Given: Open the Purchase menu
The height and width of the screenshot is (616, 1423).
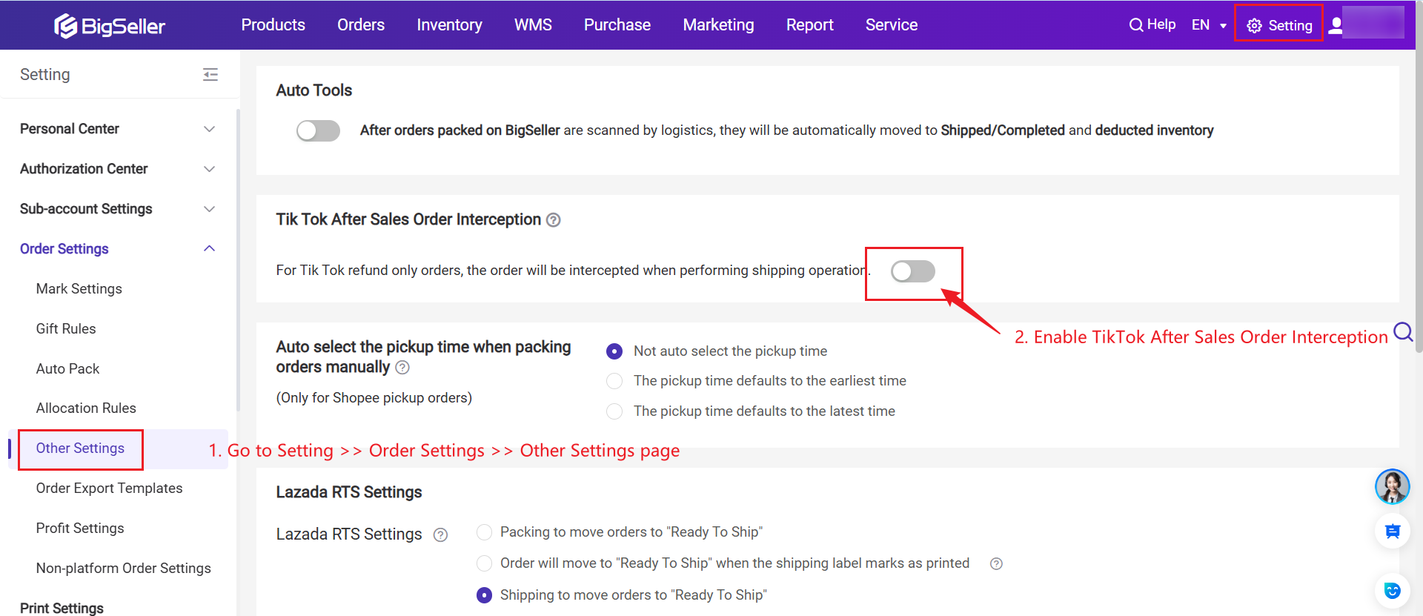Looking at the screenshot, I should [617, 25].
